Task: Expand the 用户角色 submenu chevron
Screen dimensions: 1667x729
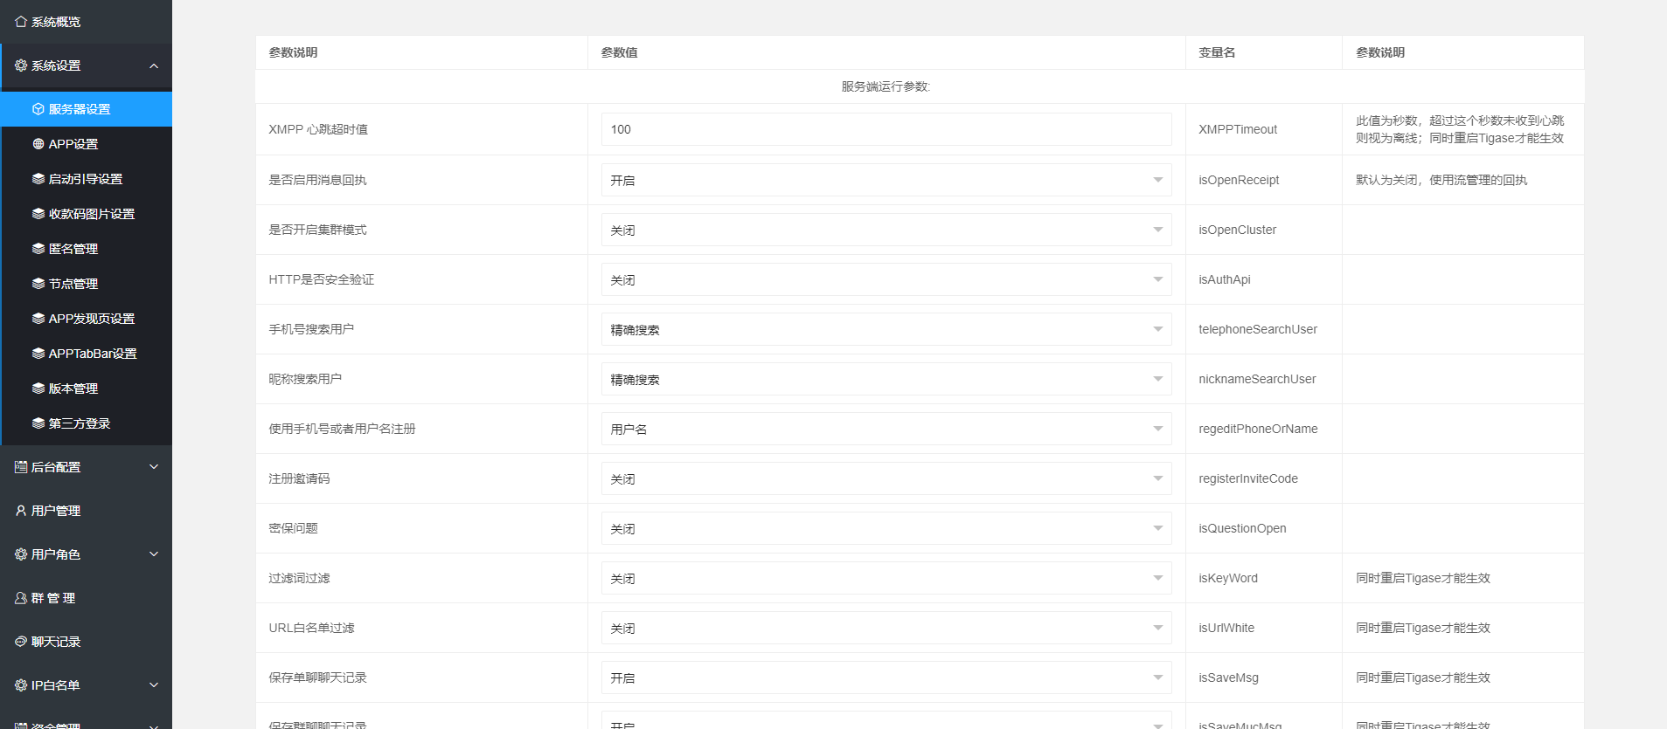Action: tap(154, 554)
